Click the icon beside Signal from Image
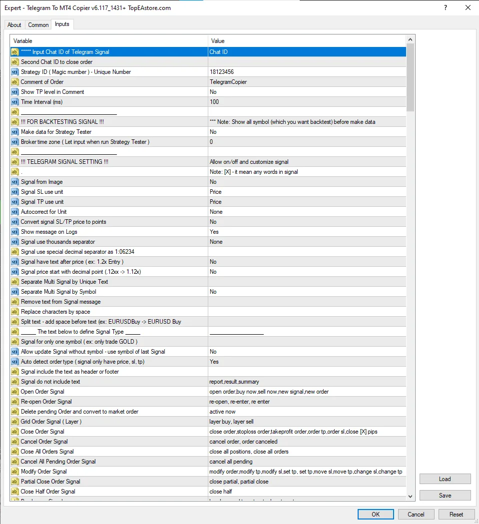This screenshot has height=524, width=479. [x=14, y=182]
